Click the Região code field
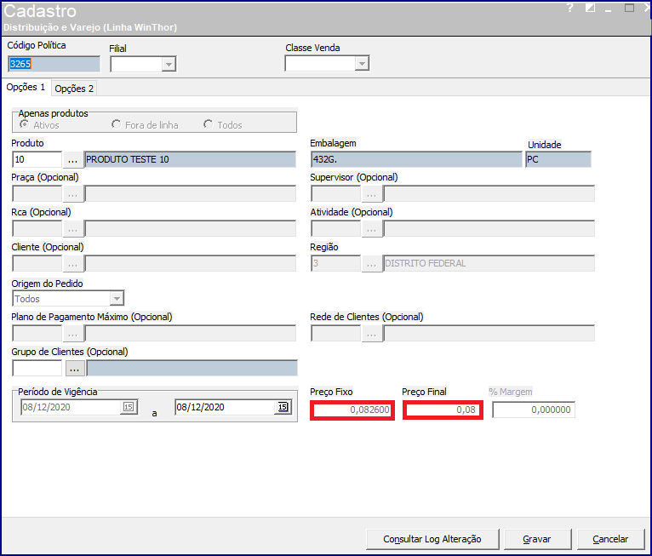The height and width of the screenshot is (556, 652). [335, 264]
